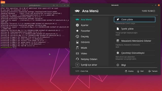Screen dimensions: 162x91
Task: Click the Geri gamepad hint icon
Action: point(138,71)
